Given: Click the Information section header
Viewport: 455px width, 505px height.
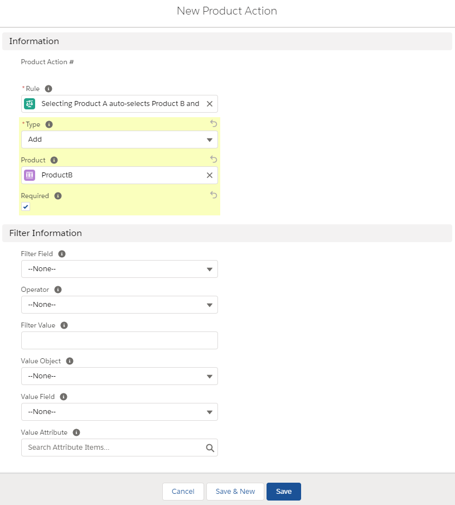Looking at the screenshot, I should (227, 41).
